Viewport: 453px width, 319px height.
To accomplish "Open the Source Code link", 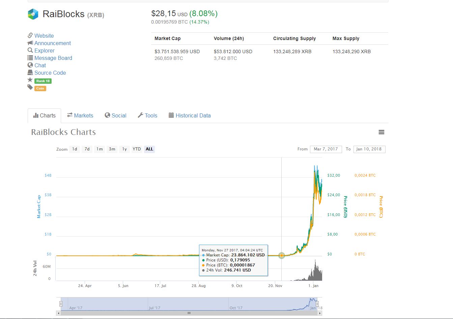I will click(50, 73).
